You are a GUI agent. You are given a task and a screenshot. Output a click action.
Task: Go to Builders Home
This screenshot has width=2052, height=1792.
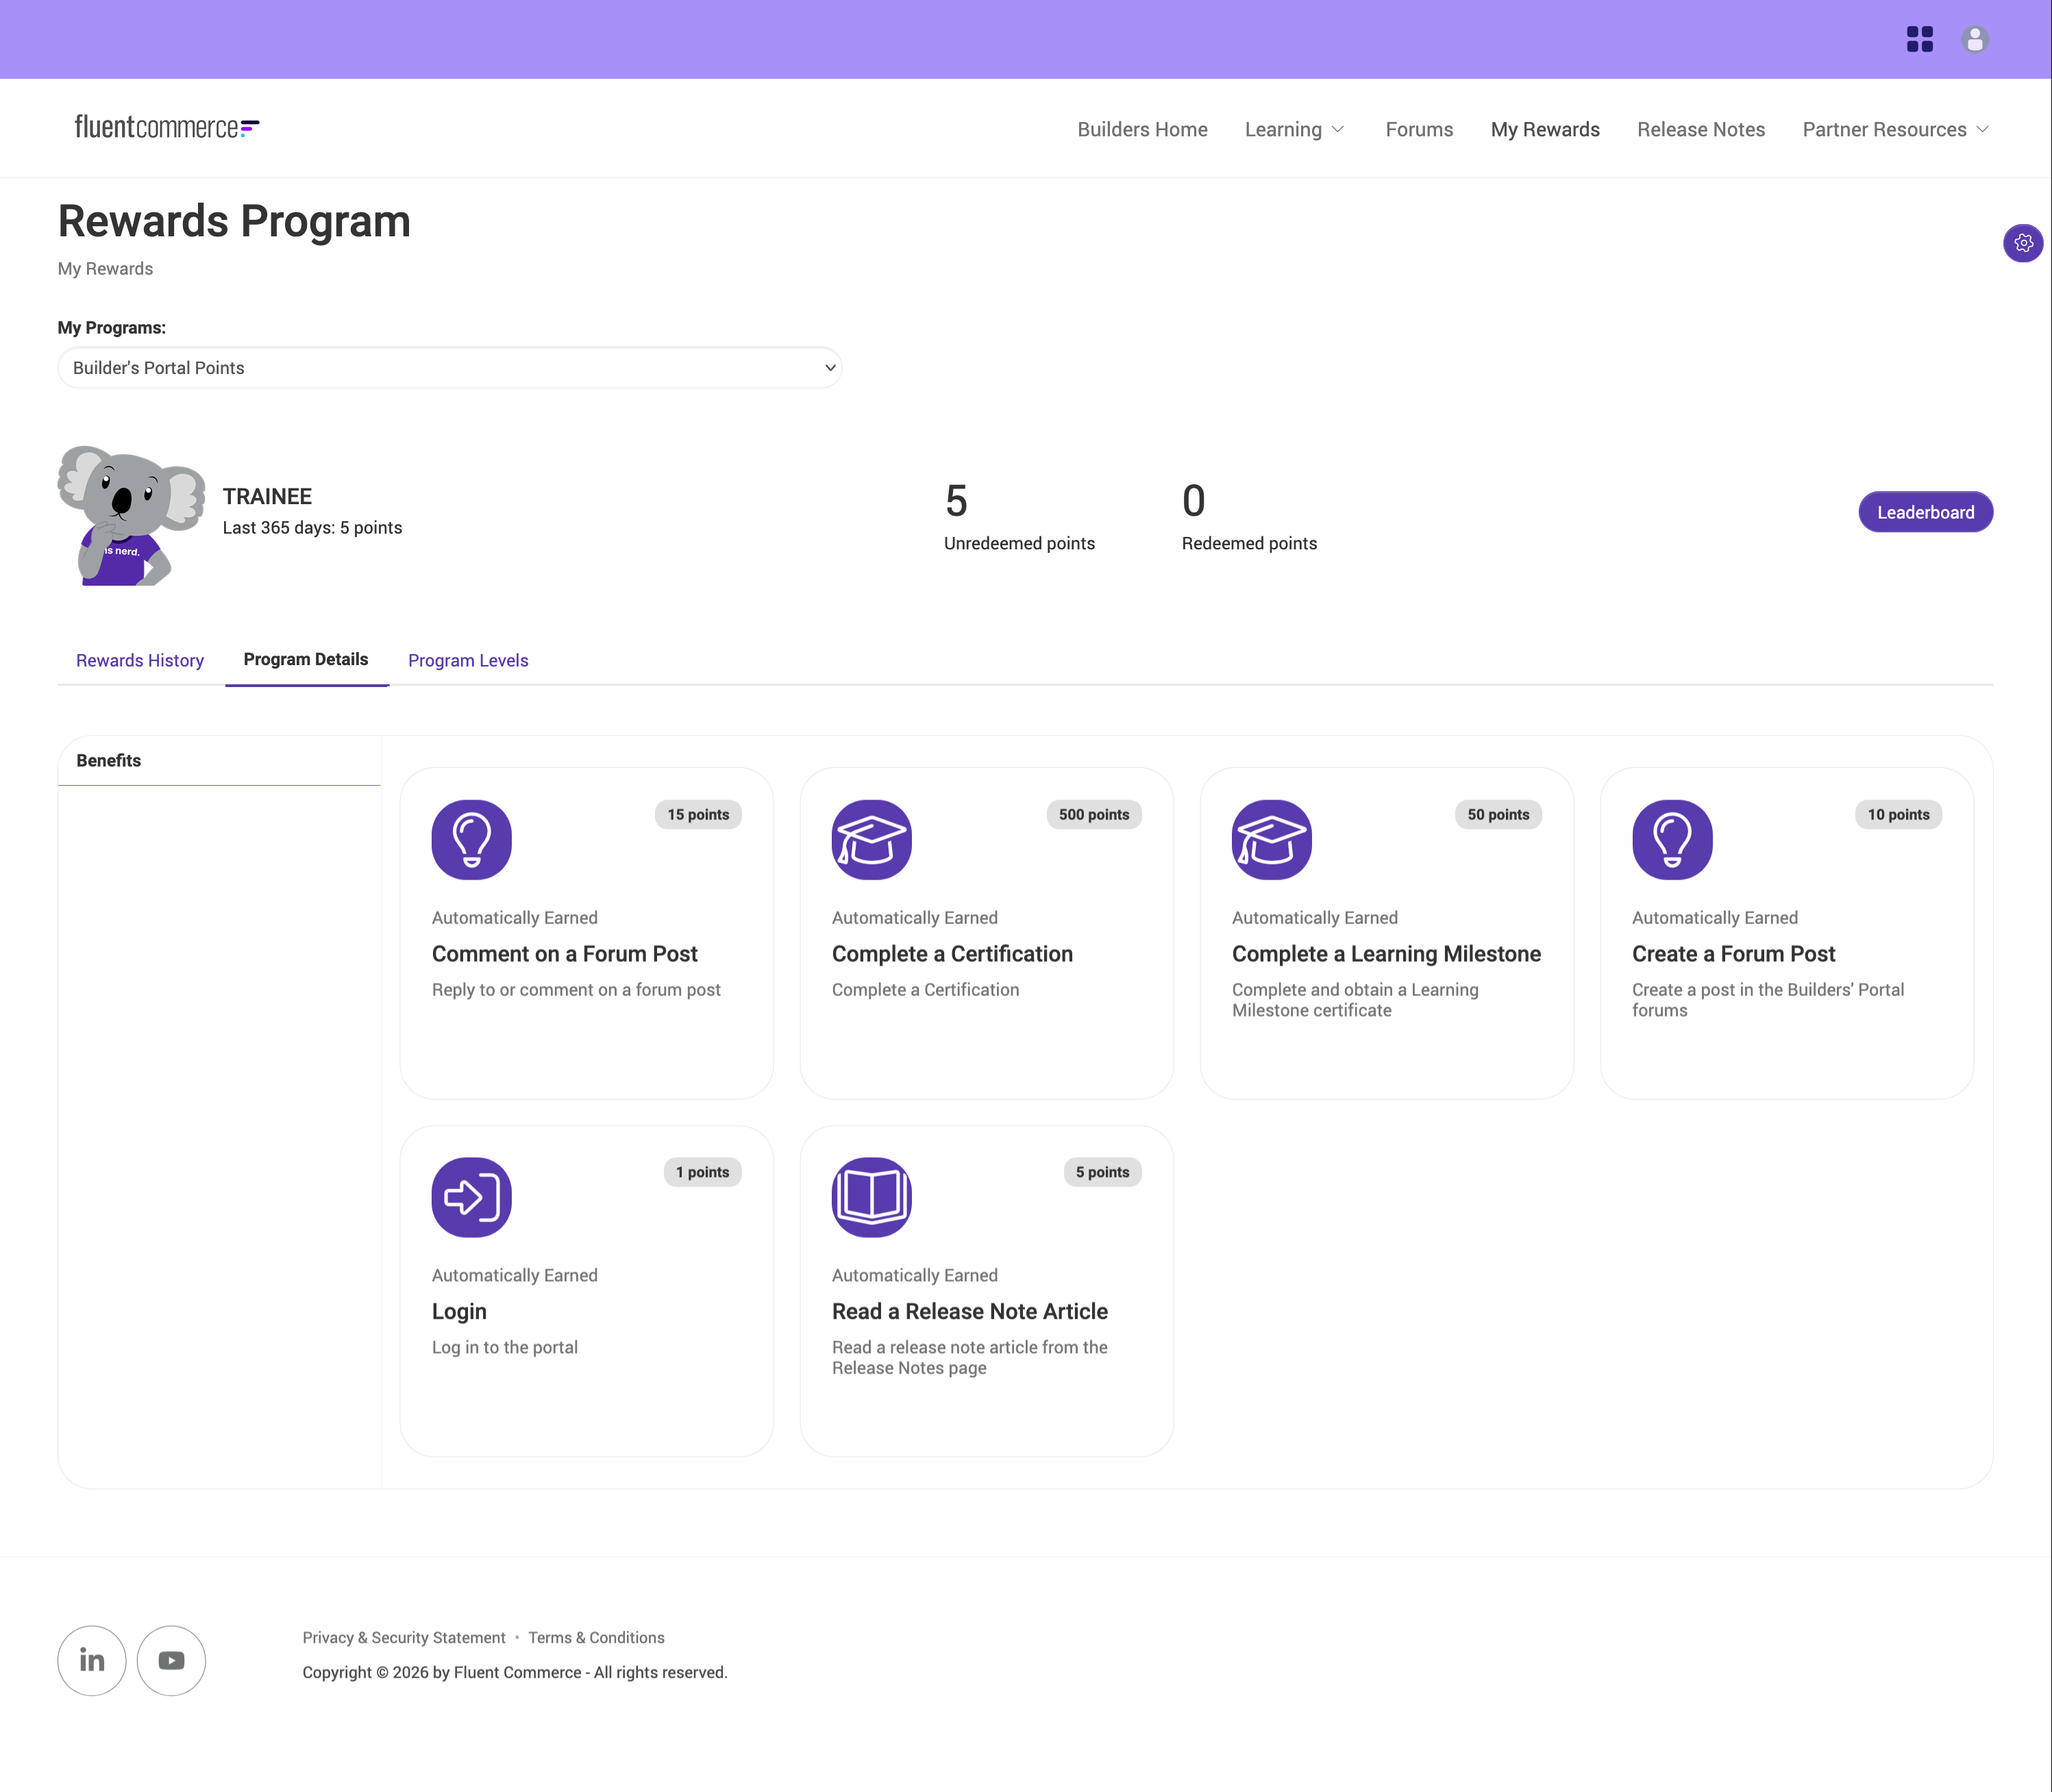click(x=1142, y=129)
